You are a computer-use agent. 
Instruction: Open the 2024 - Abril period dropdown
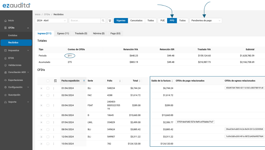pos(51,21)
